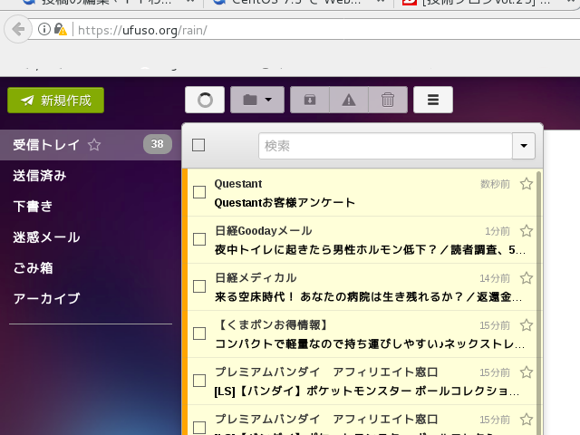Screen dimensions: 580x435
Task: Toggle the select-all checkbox above mail list
Action: 198,145
